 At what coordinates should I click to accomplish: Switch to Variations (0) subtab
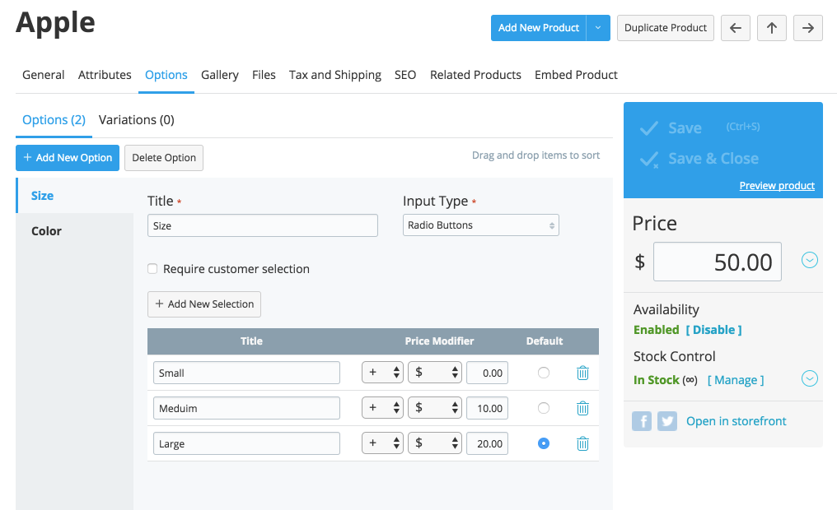137,120
